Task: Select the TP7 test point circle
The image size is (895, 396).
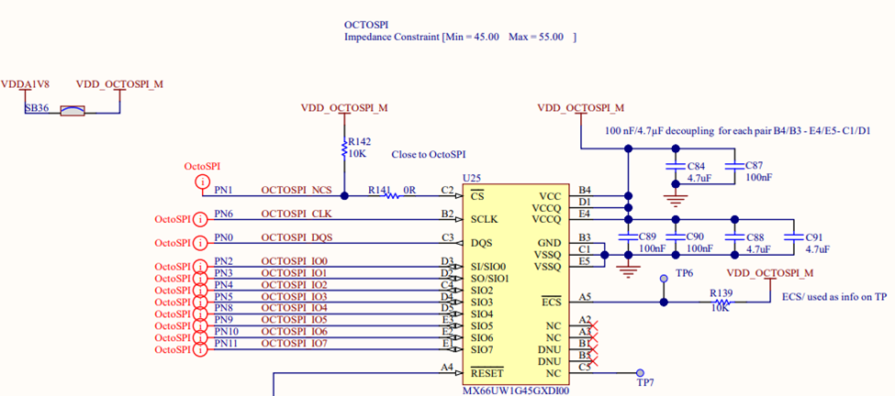Action: tap(640, 372)
